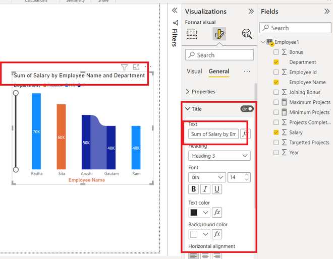Open fx button for Text color
Image resolution: width=333 pixels, height=259 pixels.
[x=217, y=212]
